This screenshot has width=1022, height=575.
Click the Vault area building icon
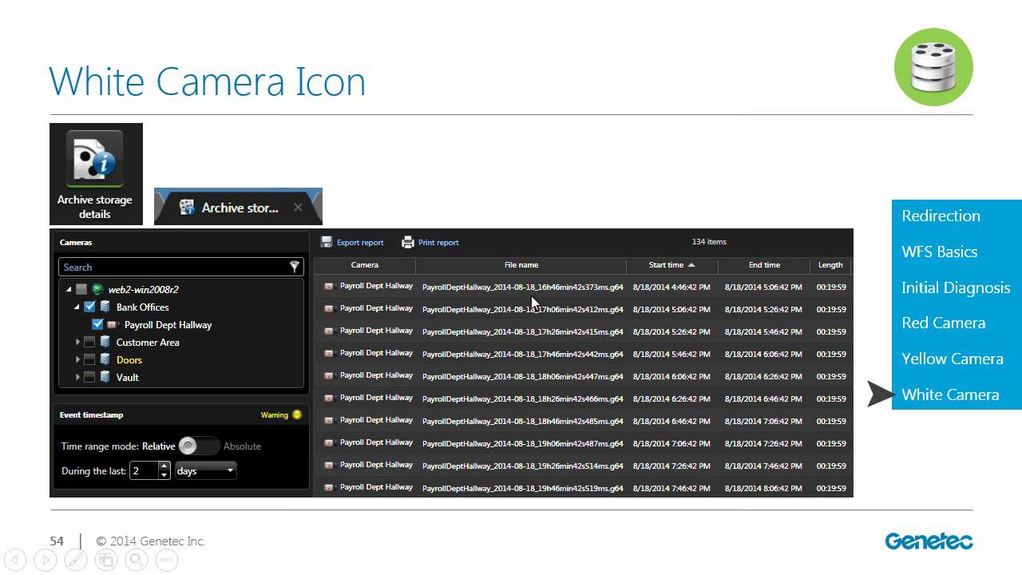105,377
